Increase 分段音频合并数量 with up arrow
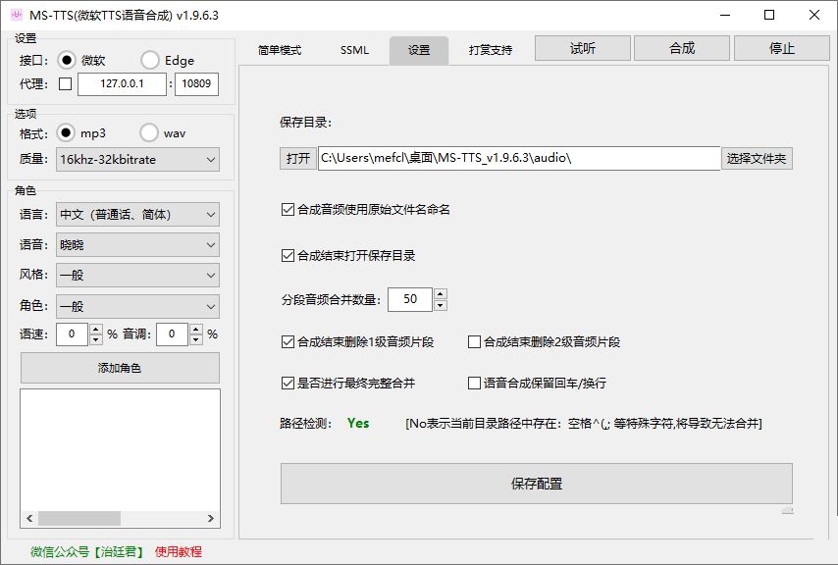The height and width of the screenshot is (565, 838). click(441, 293)
